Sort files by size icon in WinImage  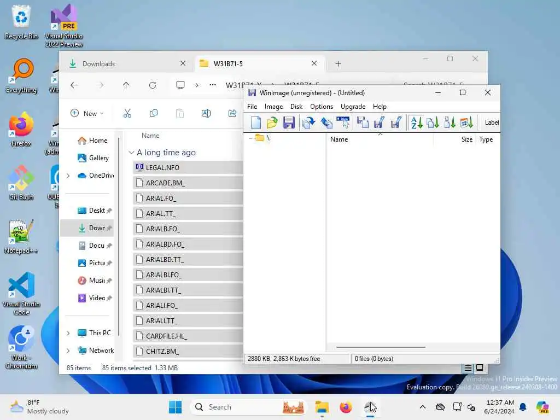click(x=450, y=122)
